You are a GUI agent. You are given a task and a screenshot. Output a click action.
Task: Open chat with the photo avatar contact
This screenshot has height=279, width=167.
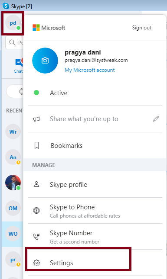13,183
